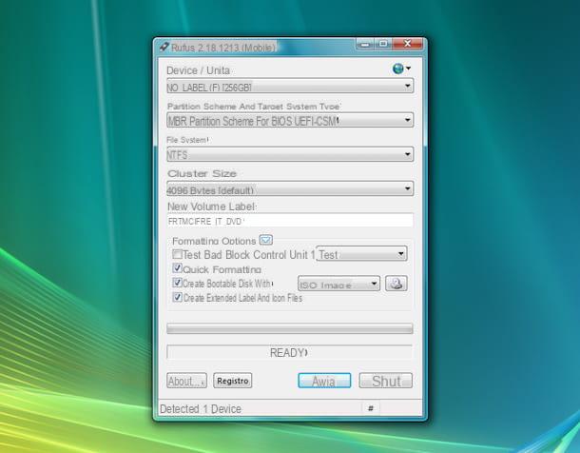Screen dimensions: 580x453
Task: Toggle advanced Formatting Options arrow icon
Action: click(x=266, y=240)
